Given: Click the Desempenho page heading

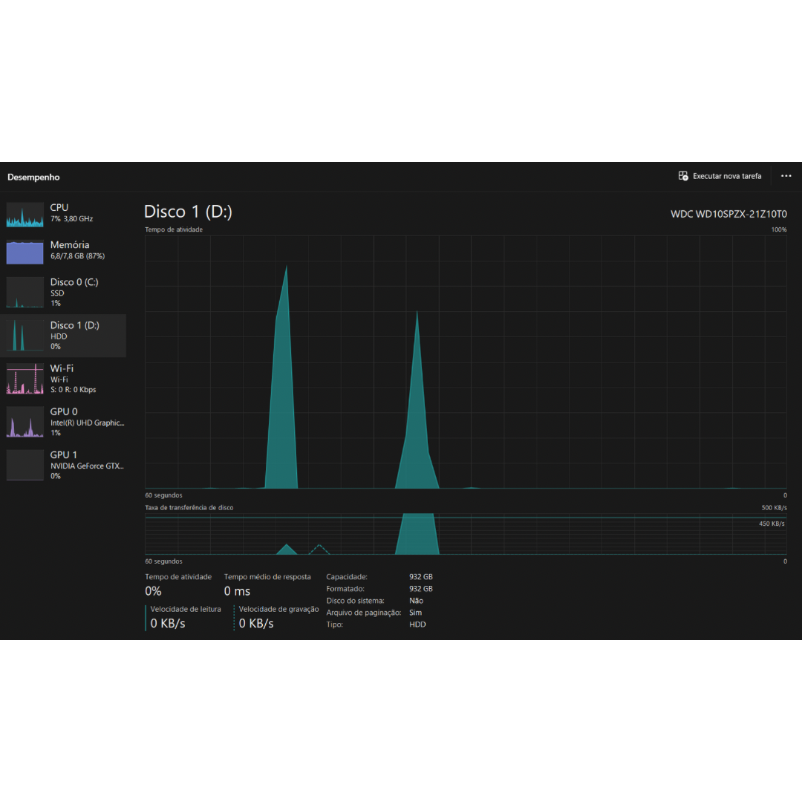Looking at the screenshot, I should (x=33, y=177).
